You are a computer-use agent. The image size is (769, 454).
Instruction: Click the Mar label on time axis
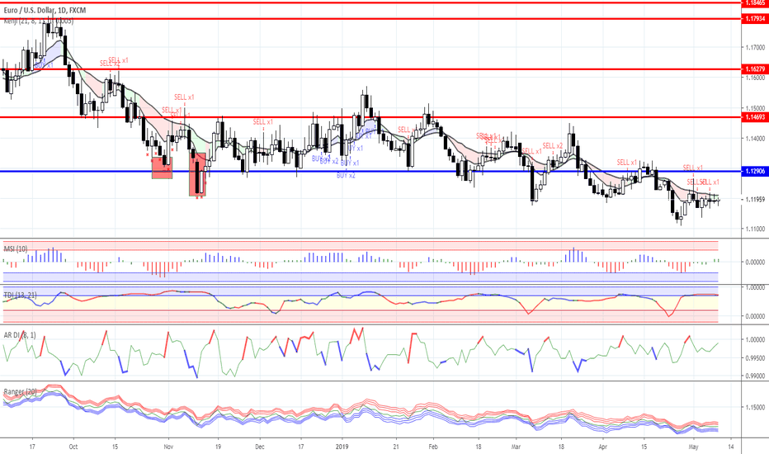coord(516,447)
